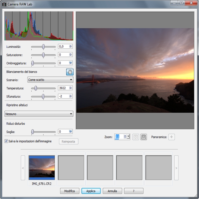Click the Saturazione slider handle
The width and height of the screenshot is (199, 199).
pyautogui.click(x=43, y=55)
